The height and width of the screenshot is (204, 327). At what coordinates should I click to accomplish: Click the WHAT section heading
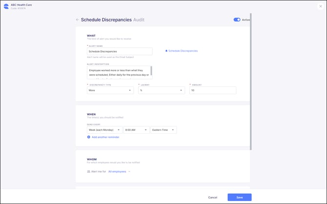click(x=91, y=36)
